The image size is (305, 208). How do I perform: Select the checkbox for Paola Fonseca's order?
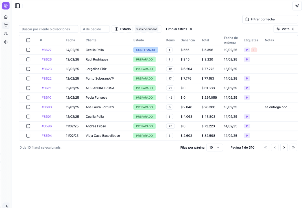(28, 97)
